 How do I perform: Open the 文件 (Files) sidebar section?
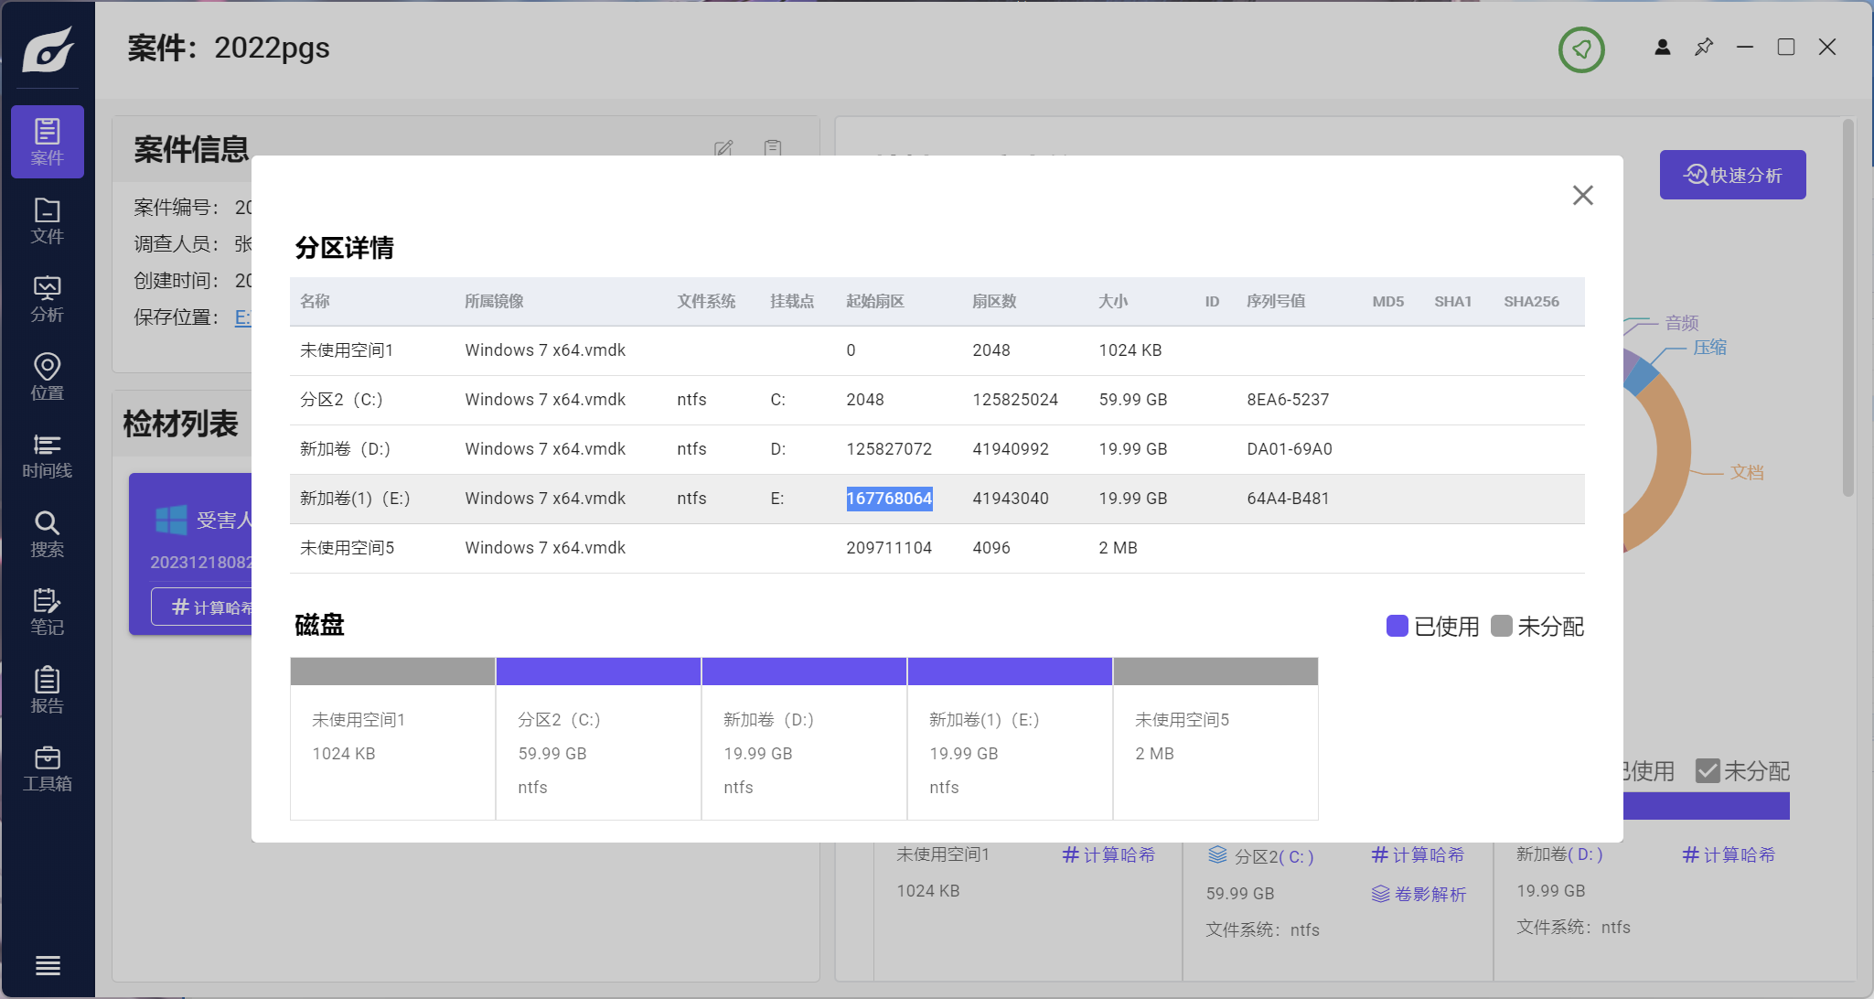click(48, 220)
